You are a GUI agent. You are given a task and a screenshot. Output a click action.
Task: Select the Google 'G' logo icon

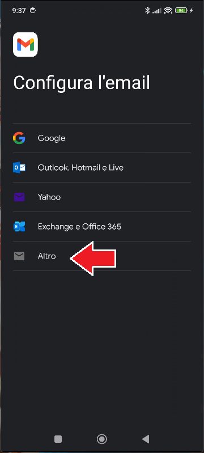tap(19, 138)
